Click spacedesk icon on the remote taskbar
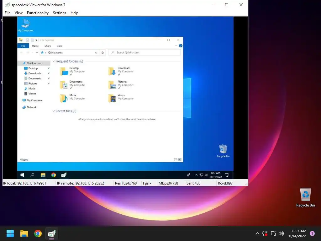The width and height of the screenshot is (321, 241). pyautogui.click(x=64, y=175)
